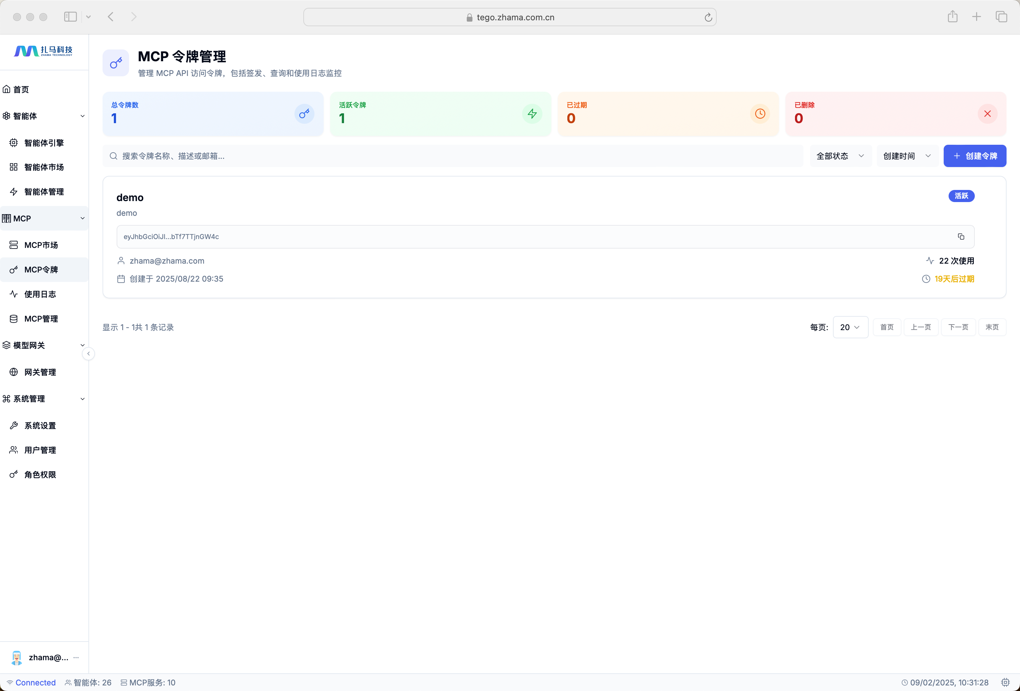This screenshot has height=691, width=1020.
Task: Go to 使用日志 usage logs
Action: coord(40,294)
